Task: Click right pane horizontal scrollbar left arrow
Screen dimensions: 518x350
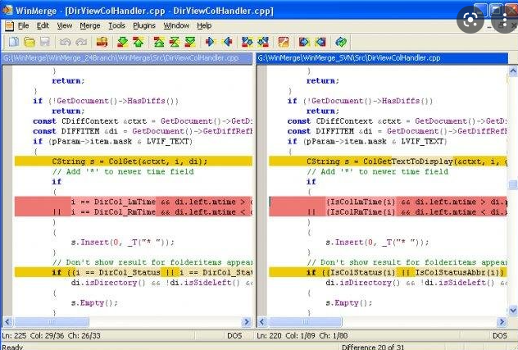Action: click(262, 321)
